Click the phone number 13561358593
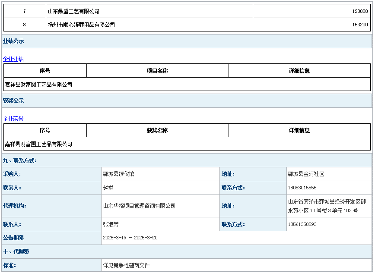The image size is (375, 273). point(302,224)
